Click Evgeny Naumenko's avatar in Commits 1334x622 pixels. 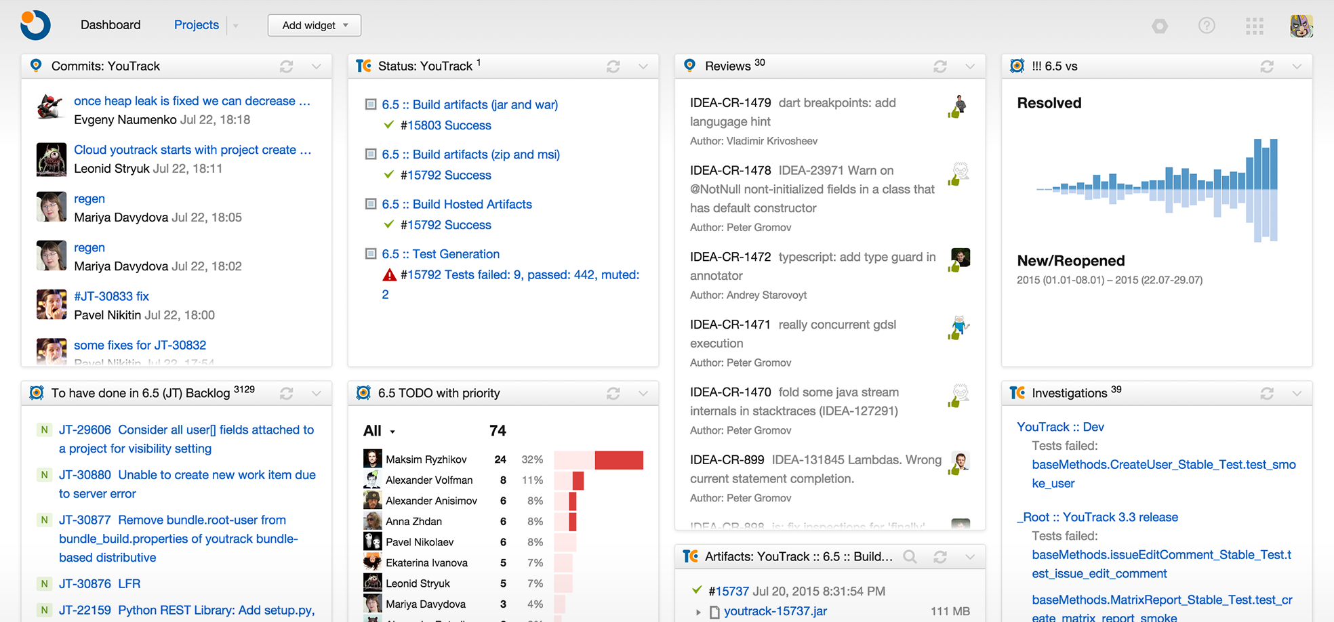(51, 107)
